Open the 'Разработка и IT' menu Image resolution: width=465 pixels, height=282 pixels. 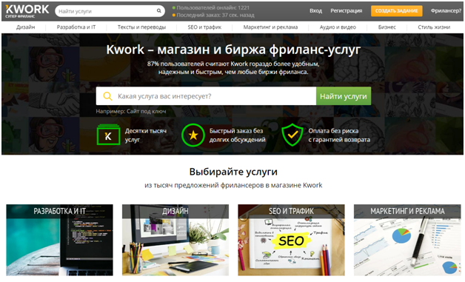[x=76, y=27]
